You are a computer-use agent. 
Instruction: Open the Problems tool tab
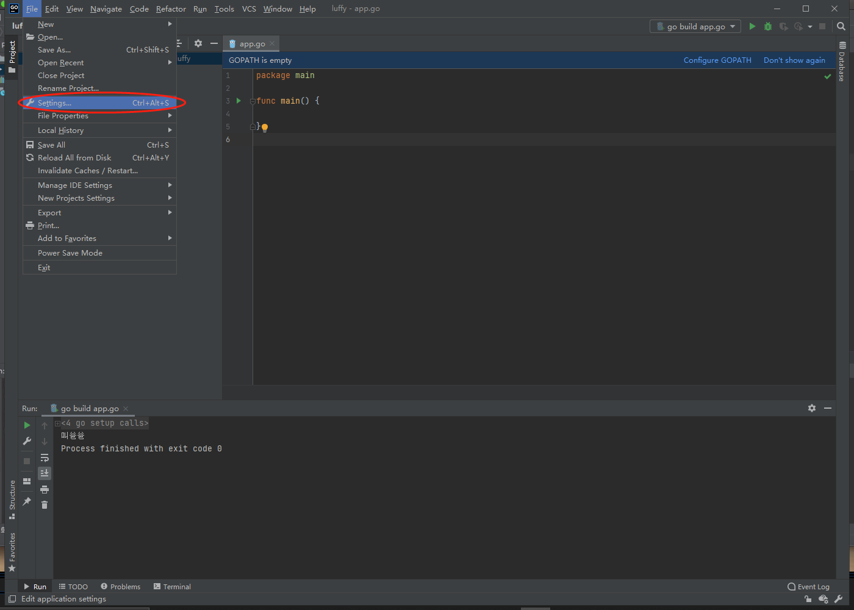[120, 587]
